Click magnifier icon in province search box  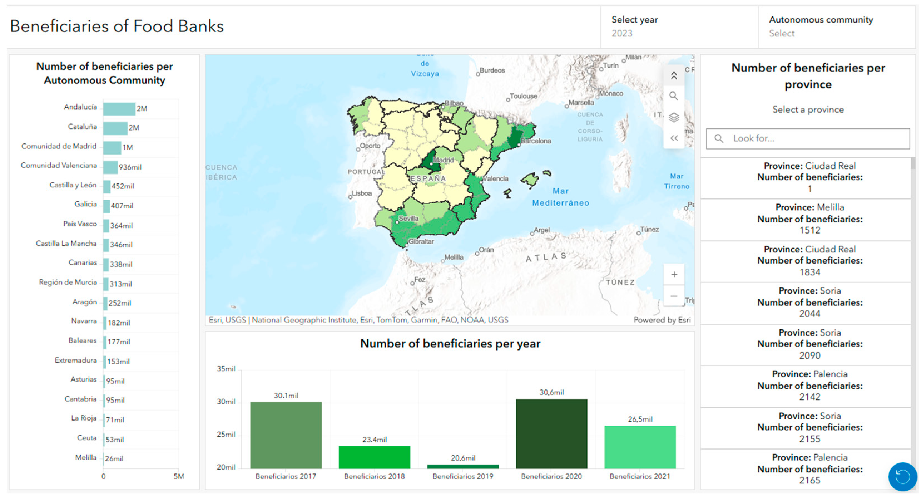(719, 138)
